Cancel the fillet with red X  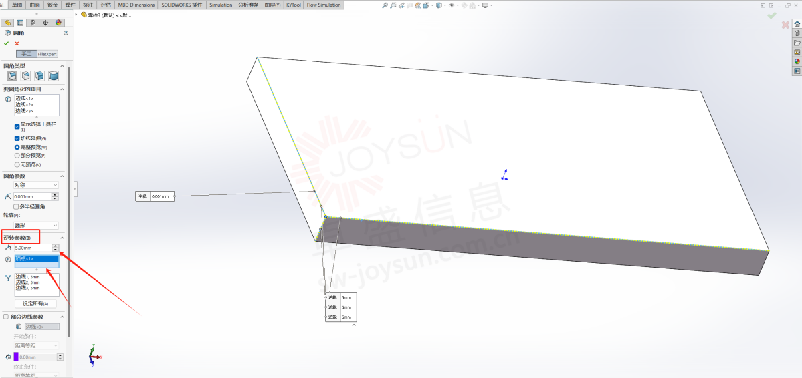click(17, 43)
